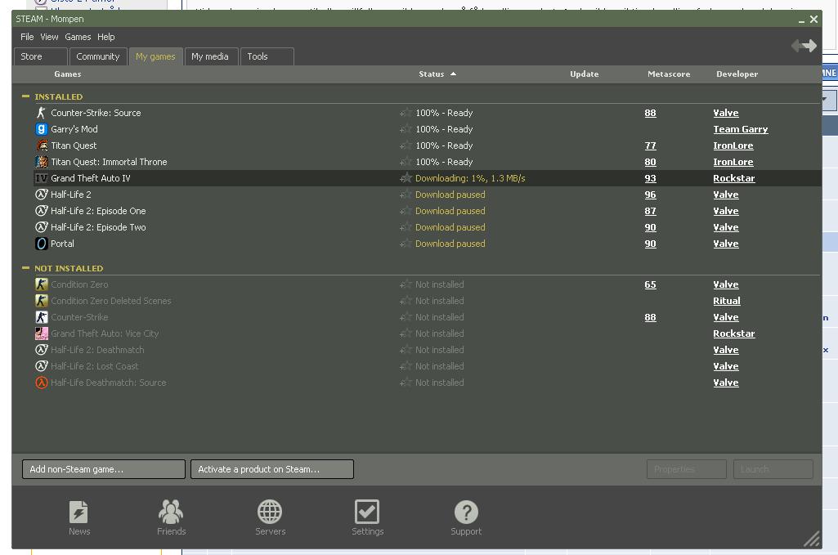
Task: Click the Half-Life 2: Lost Coast icon
Action: (x=41, y=366)
